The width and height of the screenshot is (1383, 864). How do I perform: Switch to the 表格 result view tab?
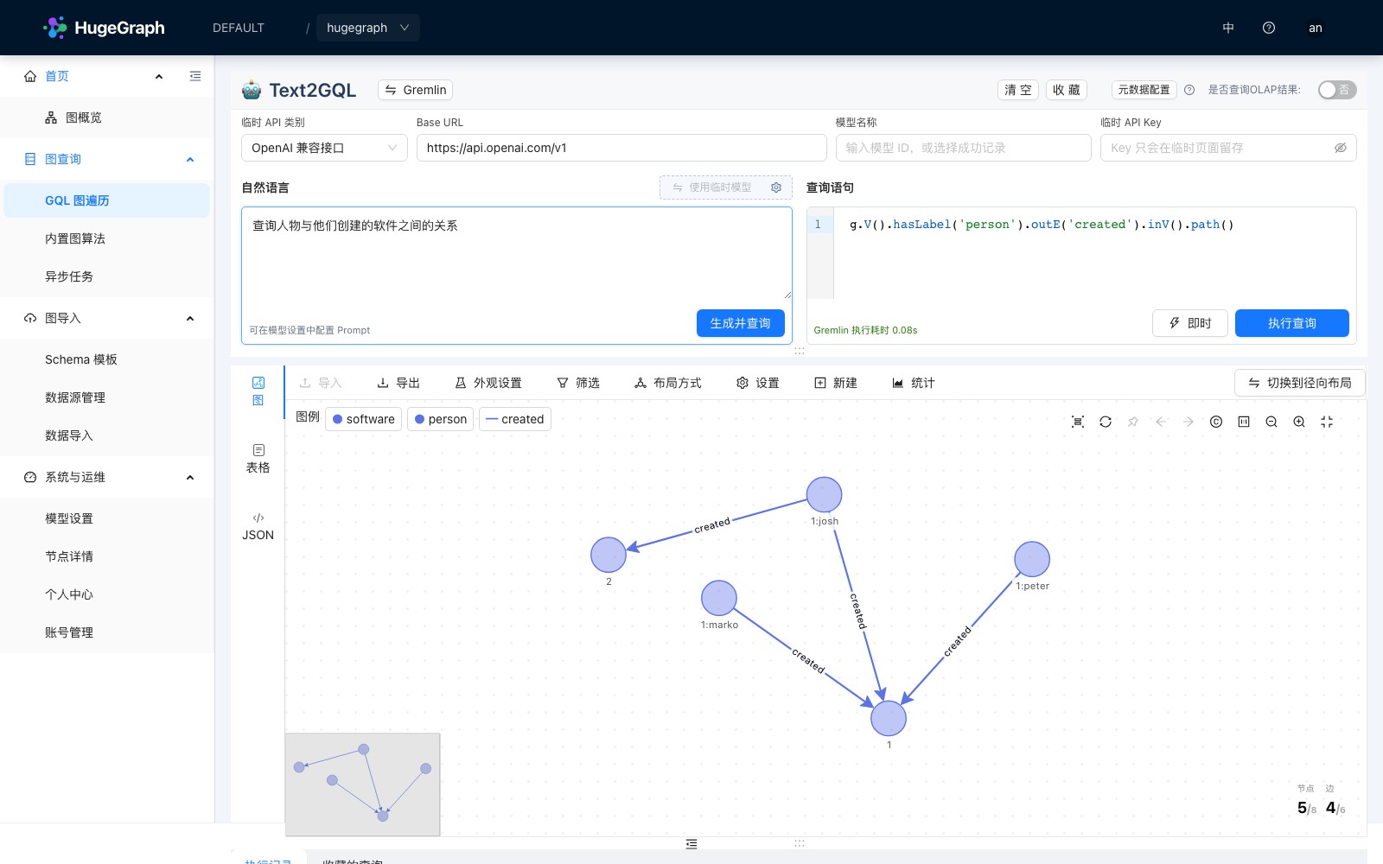(x=258, y=459)
